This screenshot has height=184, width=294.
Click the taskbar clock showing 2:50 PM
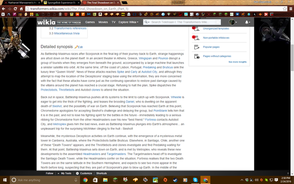pyautogui.click(x=286, y=180)
